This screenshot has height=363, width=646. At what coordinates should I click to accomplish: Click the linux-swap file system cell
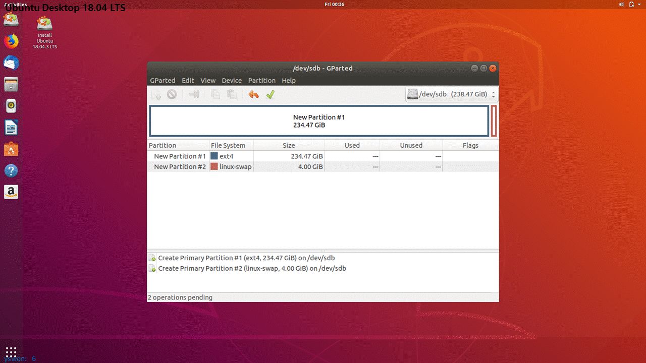tap(231, 167)
